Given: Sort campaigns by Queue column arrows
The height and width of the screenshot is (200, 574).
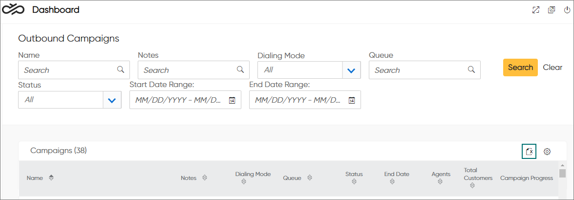Looking at the screenshot, I should click(x=310, y=178).
